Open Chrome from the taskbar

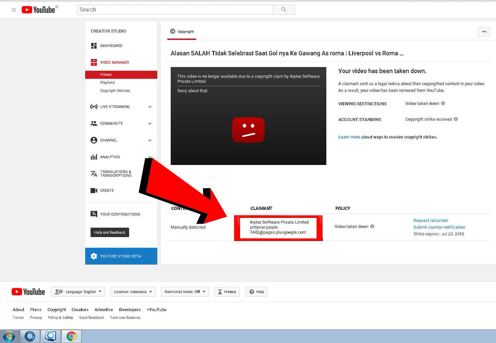coord(71,336)
